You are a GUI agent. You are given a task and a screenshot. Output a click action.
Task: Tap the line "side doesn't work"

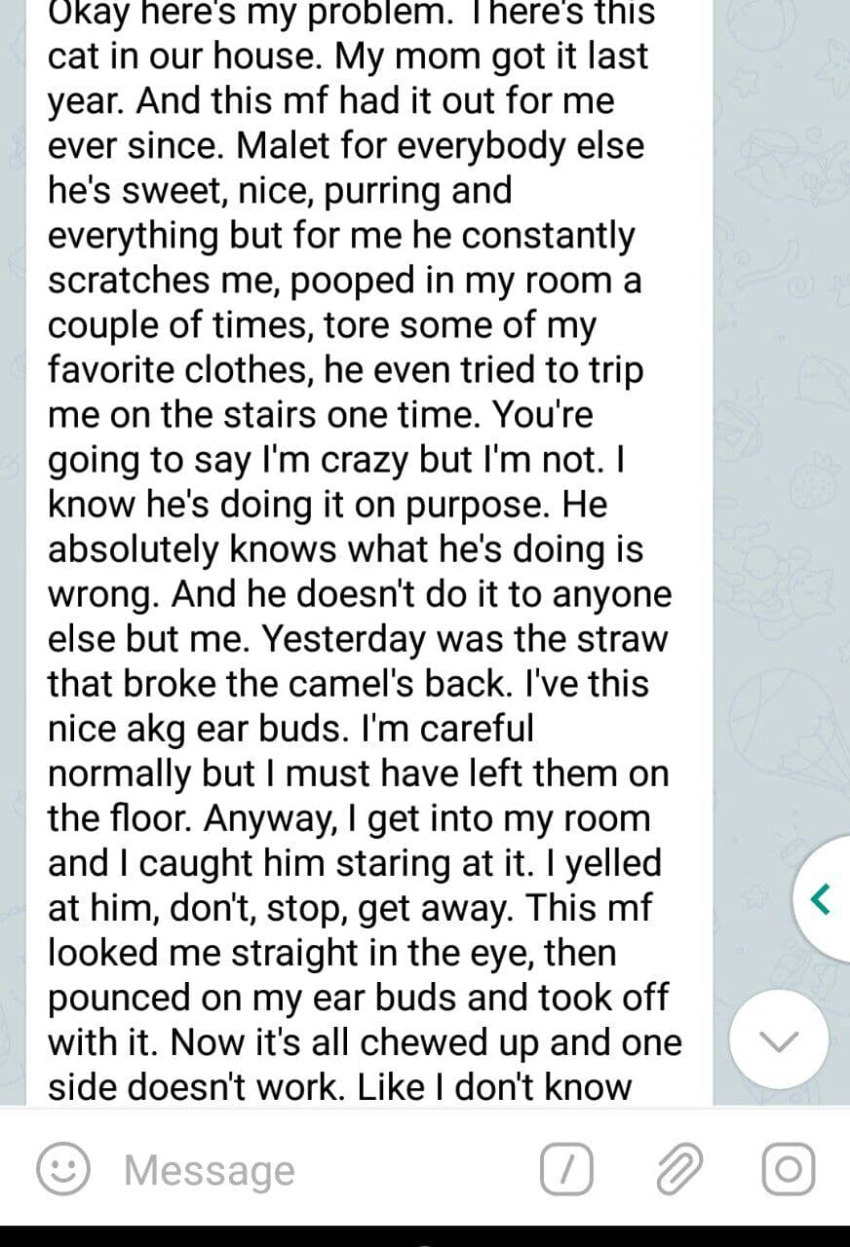point(197,1087)
